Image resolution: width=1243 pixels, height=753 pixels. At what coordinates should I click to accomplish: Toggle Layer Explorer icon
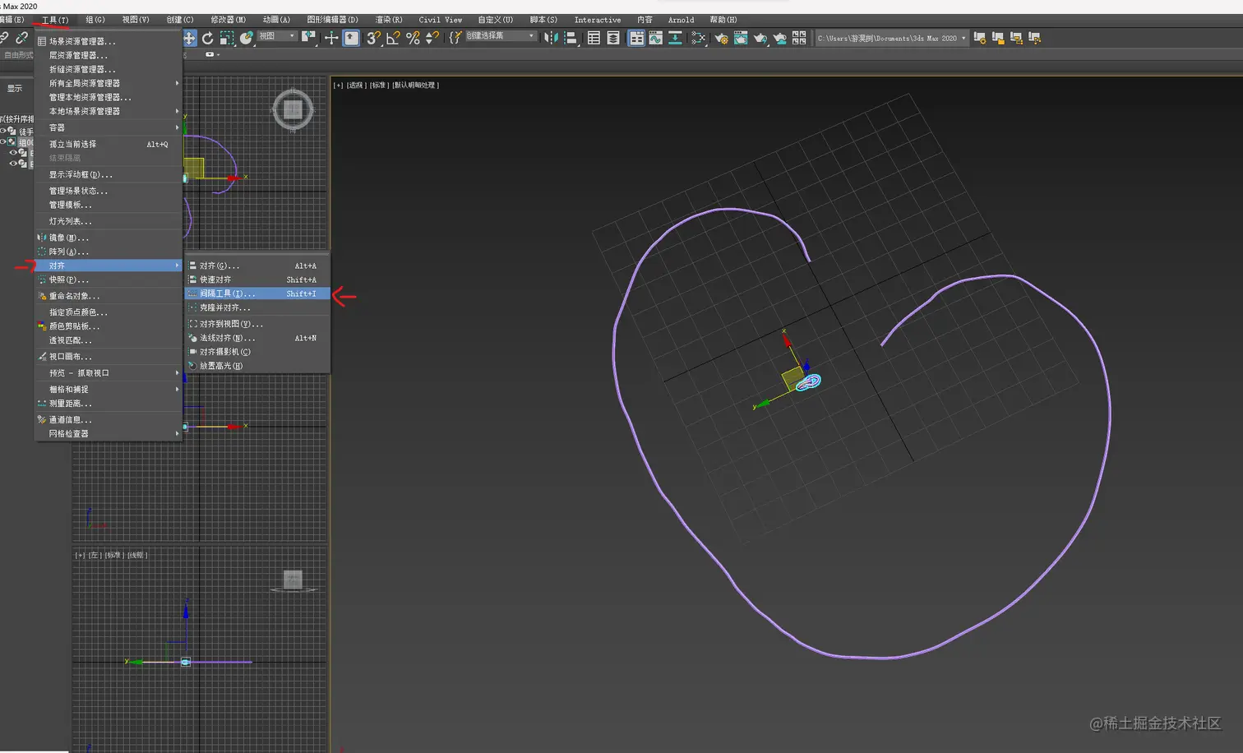click(613, 38)
